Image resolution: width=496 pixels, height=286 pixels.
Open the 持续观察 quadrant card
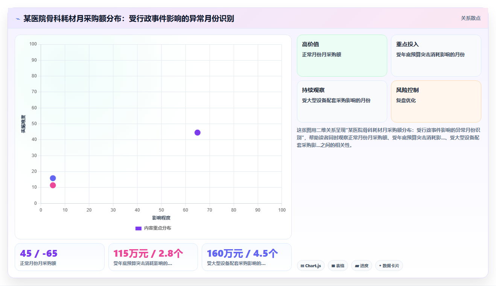(342, 101)
